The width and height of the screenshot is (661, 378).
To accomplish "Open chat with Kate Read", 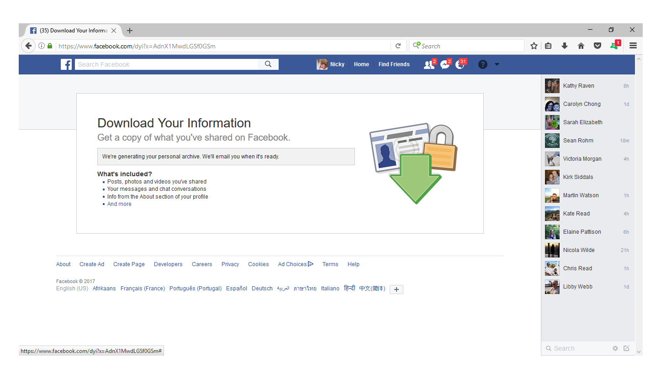I will coord(587,214).
